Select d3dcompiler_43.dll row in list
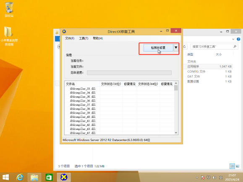The height and width of the screenshot is (182, 243). pyautogui.click(x=119, y=129)
